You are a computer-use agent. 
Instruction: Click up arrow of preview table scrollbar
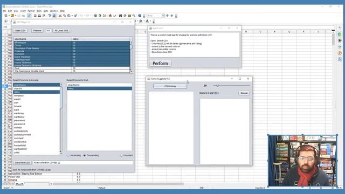131,43
